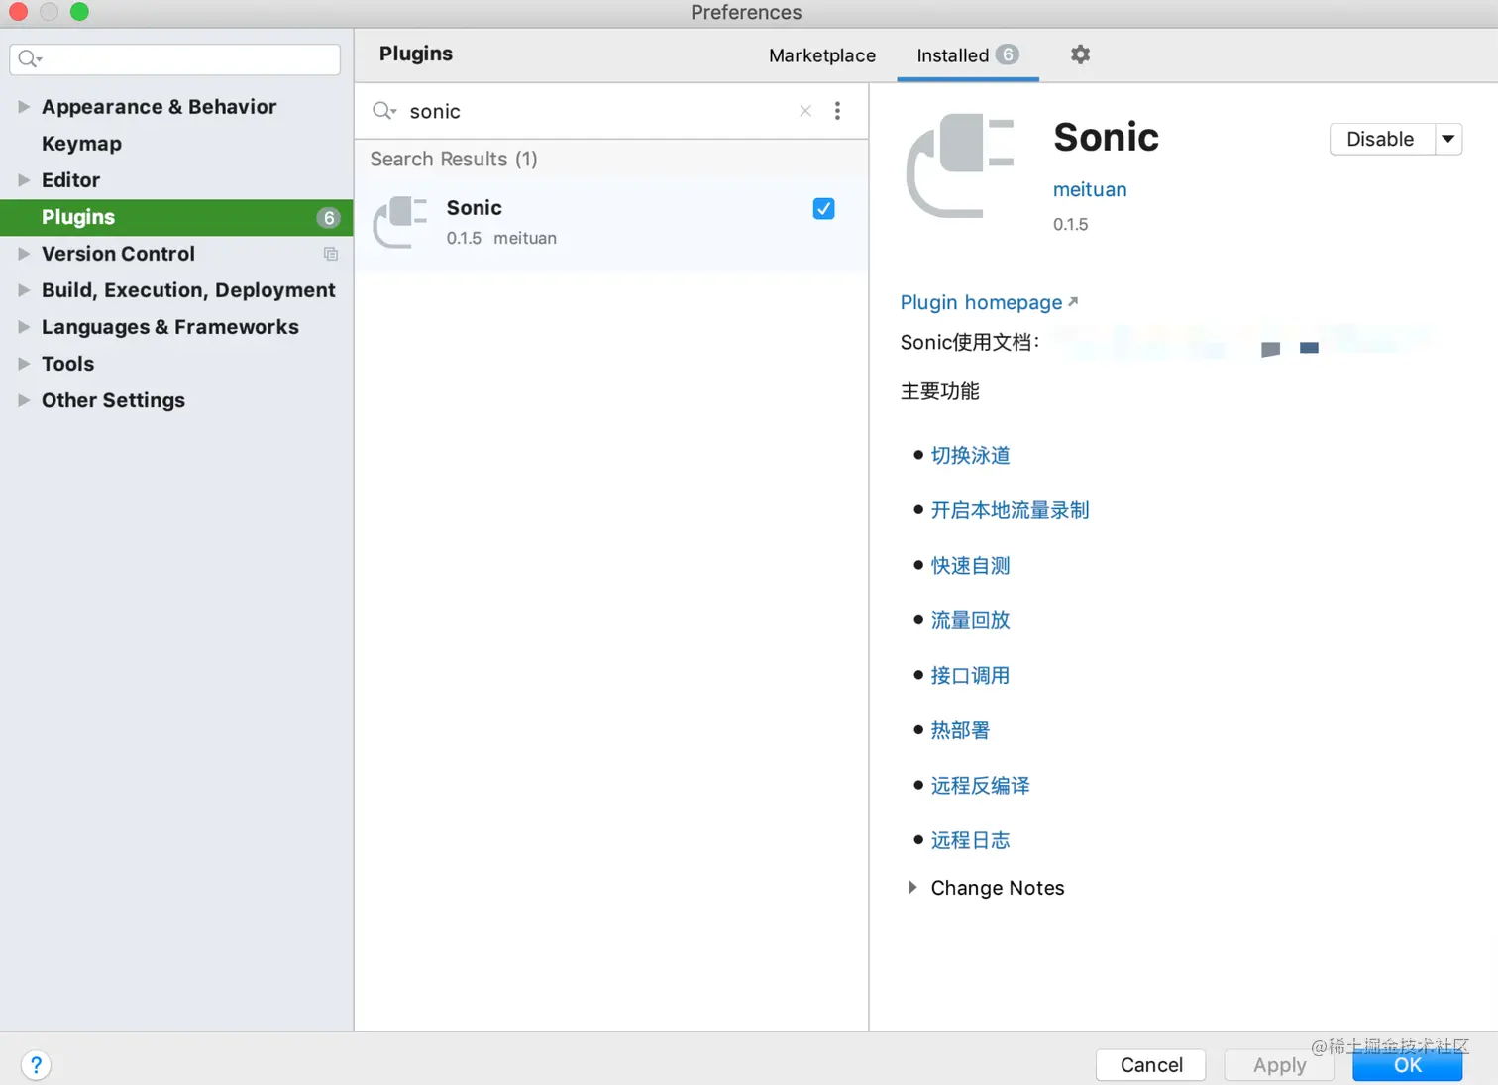Open the Plugin homepage link

(989, 302)
